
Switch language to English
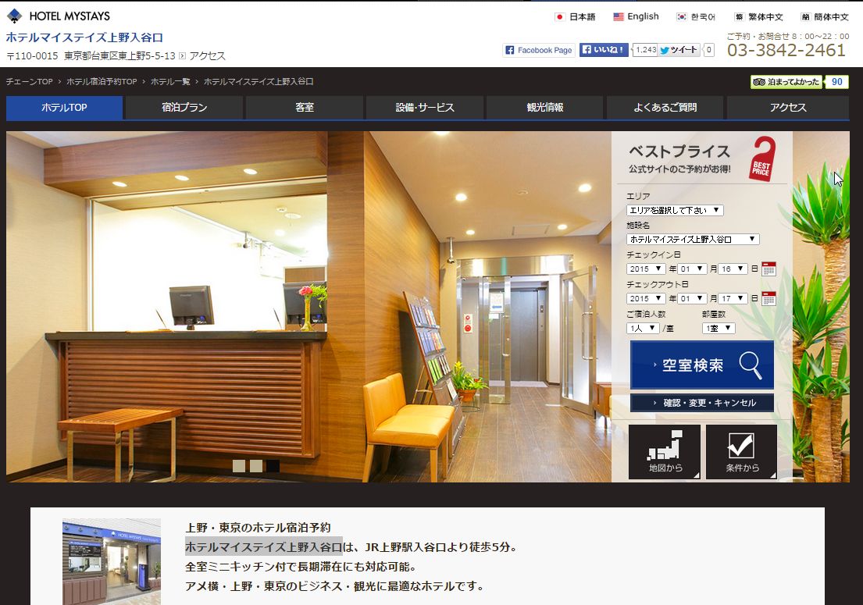tap(636, 16)
